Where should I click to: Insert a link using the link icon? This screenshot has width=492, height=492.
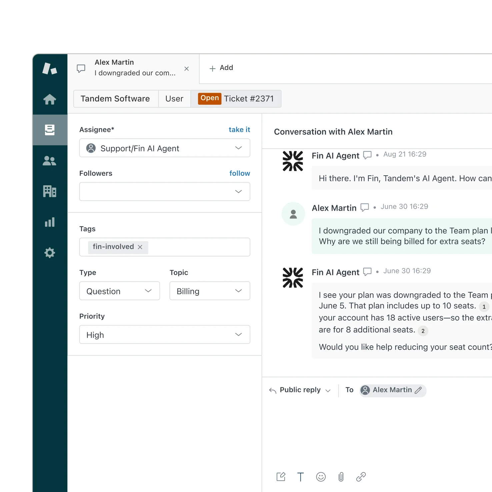click(361, 477)
